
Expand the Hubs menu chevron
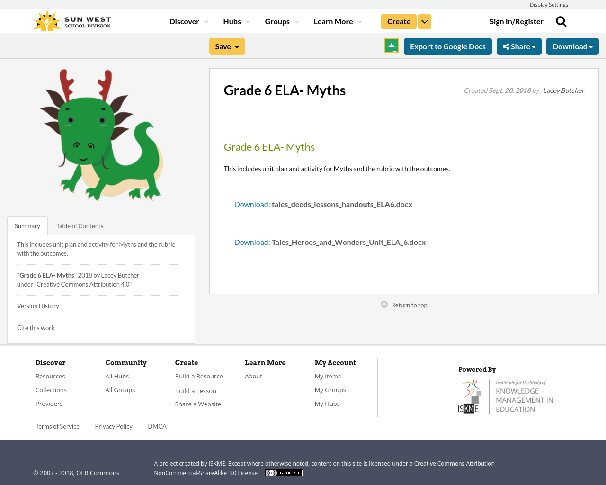pos(247,21)
